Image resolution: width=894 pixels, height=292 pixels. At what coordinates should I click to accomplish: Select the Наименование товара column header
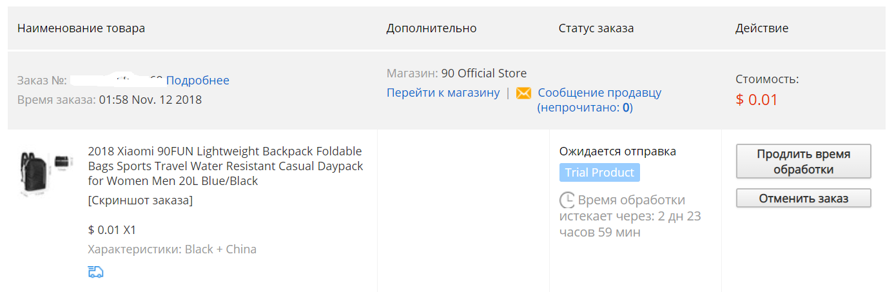(81, 28)
